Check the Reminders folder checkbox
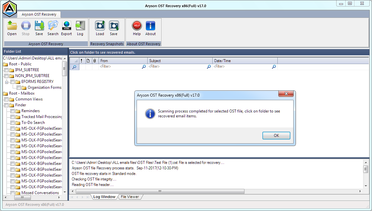This screenshot has height=211, width=372. 13,111
